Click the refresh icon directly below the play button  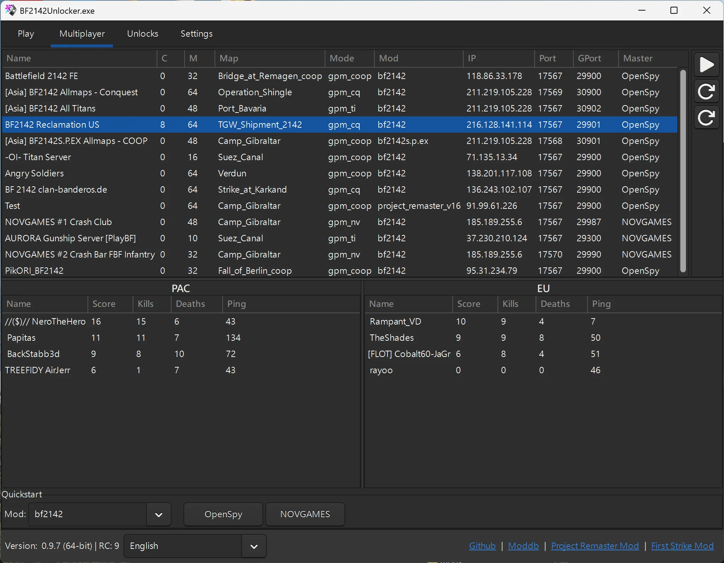pos(707,91)
